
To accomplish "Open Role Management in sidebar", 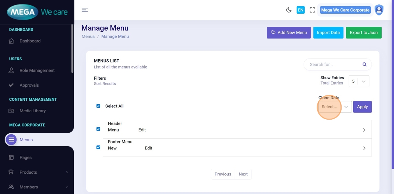I will point(37,71).
